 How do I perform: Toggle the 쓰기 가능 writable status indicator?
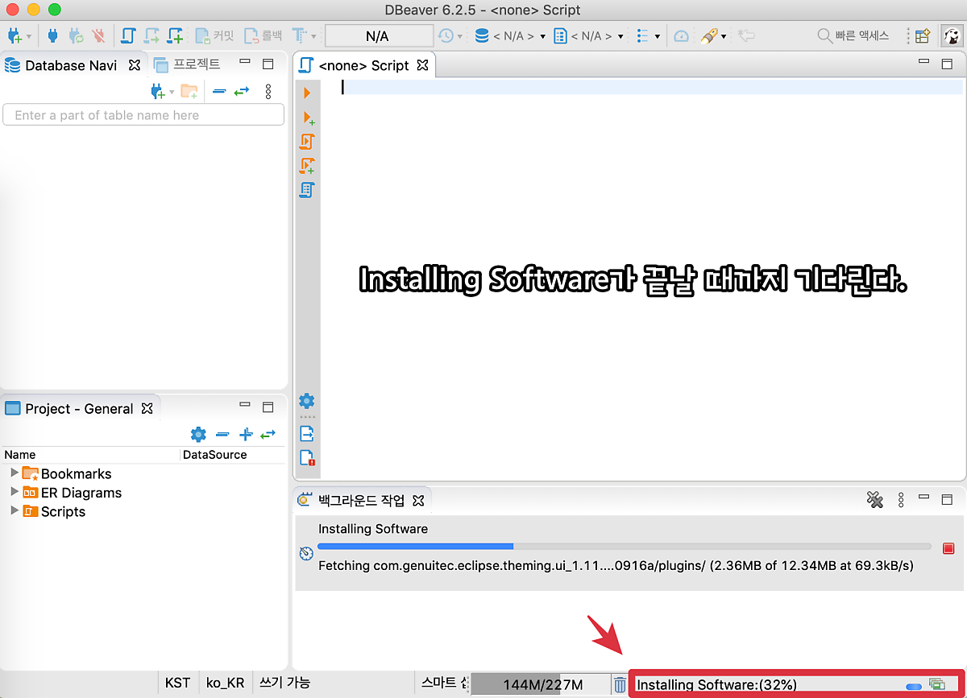click(284, 683)
